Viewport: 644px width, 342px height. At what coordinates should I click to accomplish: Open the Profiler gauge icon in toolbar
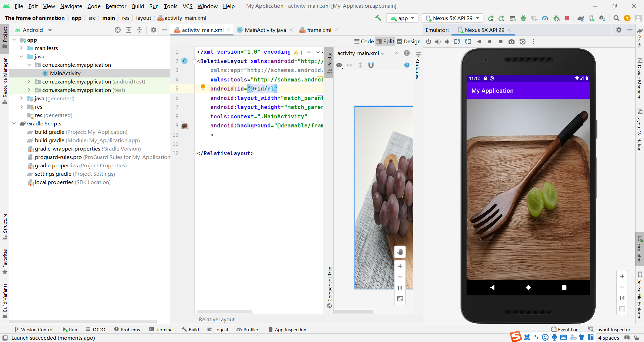(545, 18)
